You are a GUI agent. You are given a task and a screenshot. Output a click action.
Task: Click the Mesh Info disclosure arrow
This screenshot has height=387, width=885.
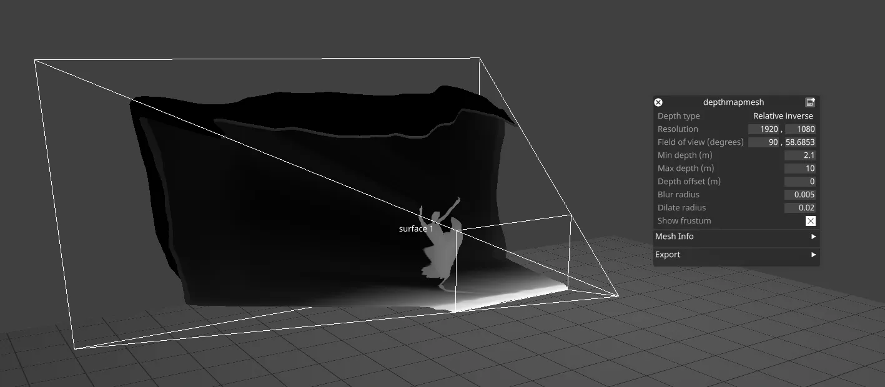click(813, 237)
